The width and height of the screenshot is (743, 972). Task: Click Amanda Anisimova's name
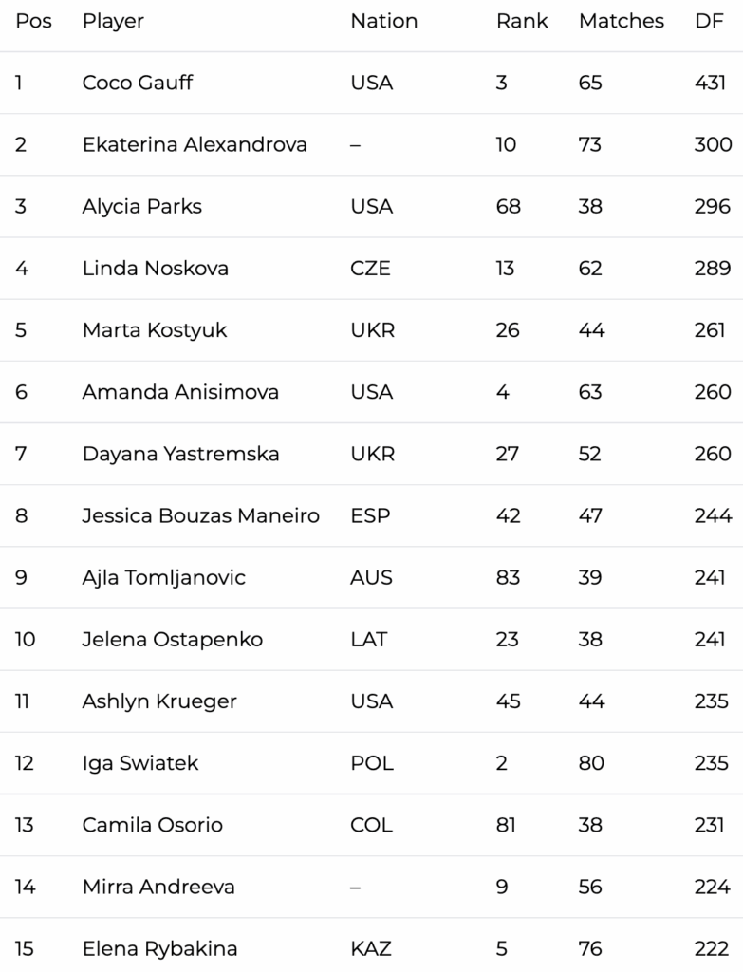coord(180,391)
